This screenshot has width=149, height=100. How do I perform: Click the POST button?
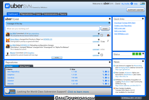click(x=105, y=29)
